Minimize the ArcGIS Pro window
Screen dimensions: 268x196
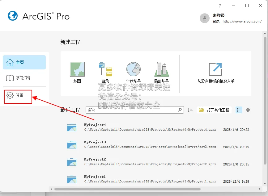(233, 6)
